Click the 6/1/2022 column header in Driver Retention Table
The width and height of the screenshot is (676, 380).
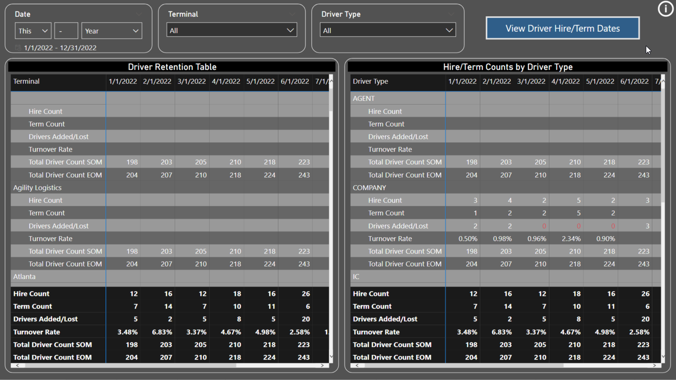click(295, 81)
